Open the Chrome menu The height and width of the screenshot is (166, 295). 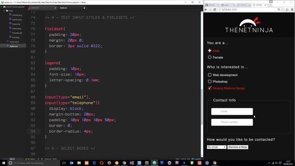point(292,10)
